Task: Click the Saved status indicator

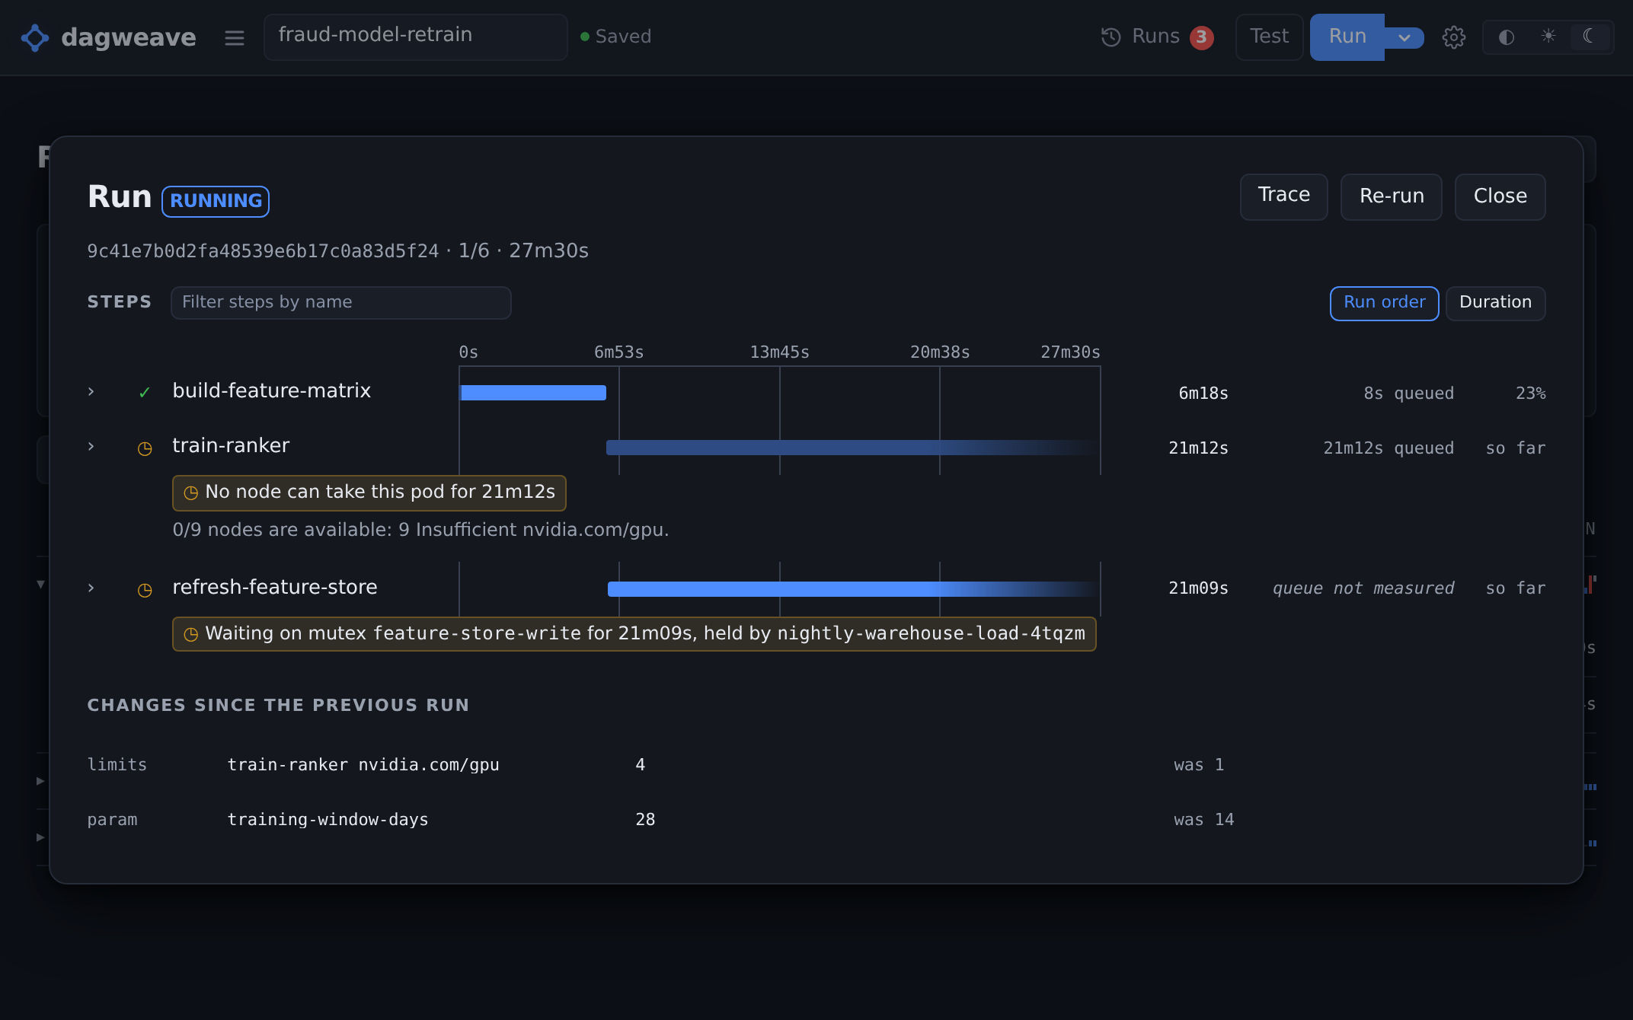Action: pyautogui.click(x=615, y=37)
